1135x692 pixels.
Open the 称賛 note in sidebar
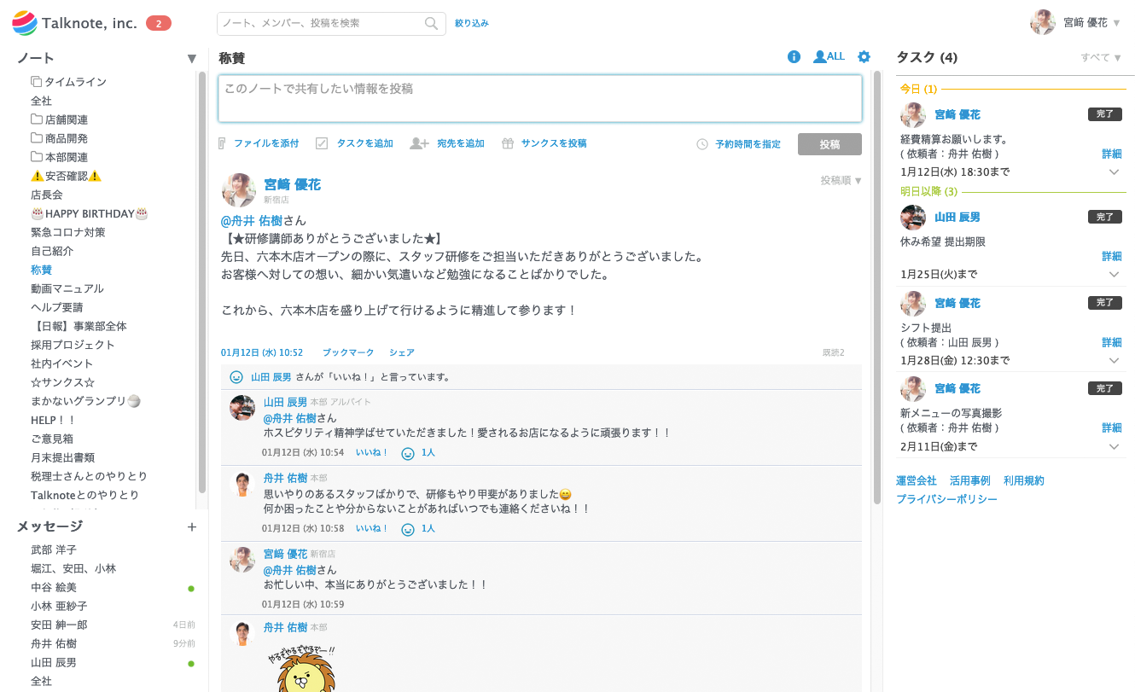click(x=41, y=270)
